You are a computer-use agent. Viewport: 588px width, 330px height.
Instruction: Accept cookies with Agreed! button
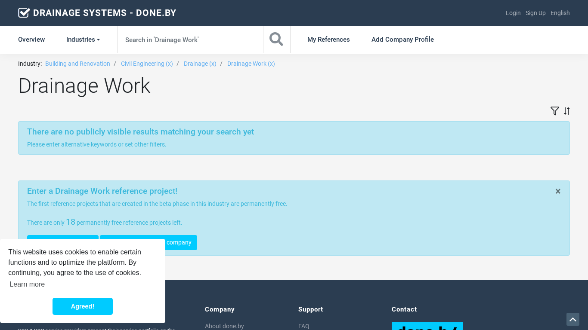tap(83, 306)
